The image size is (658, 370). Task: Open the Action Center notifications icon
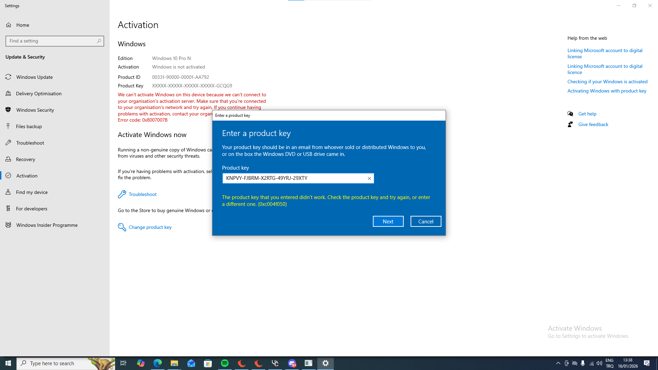point(647,363)
